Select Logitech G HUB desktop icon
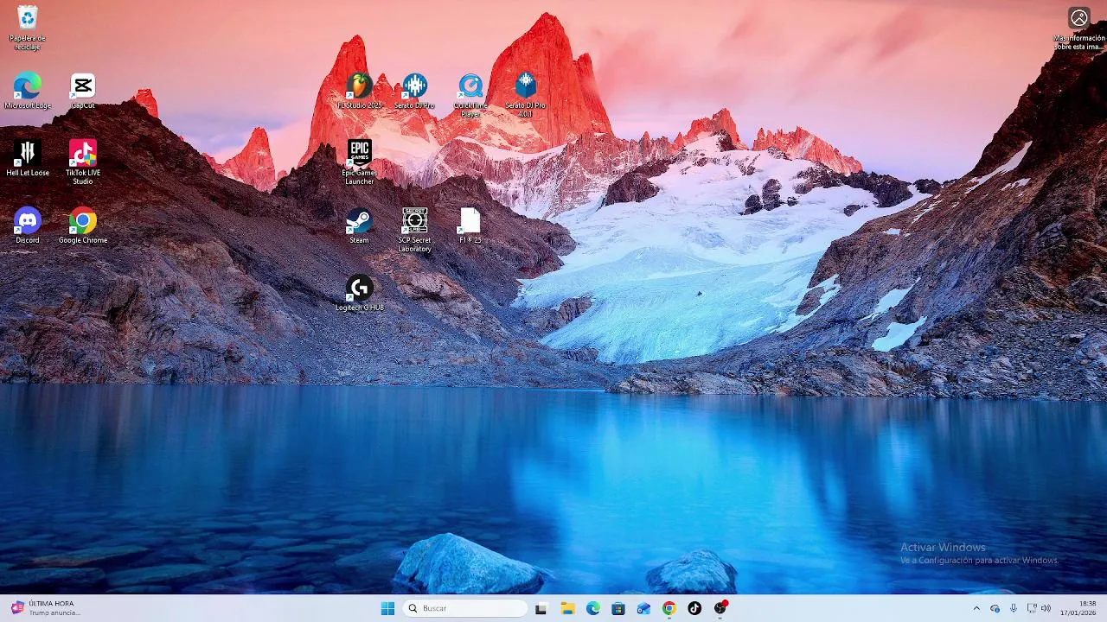The width and height of the screenshot is (1107, 622). coord(360,293)
